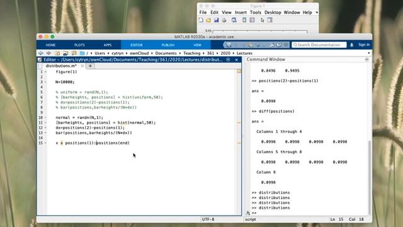Click Sign In link
The image size is (403, 227).
(x=364, y=45)
